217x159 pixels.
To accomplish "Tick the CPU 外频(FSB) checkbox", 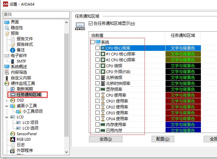I will point(98,71).
